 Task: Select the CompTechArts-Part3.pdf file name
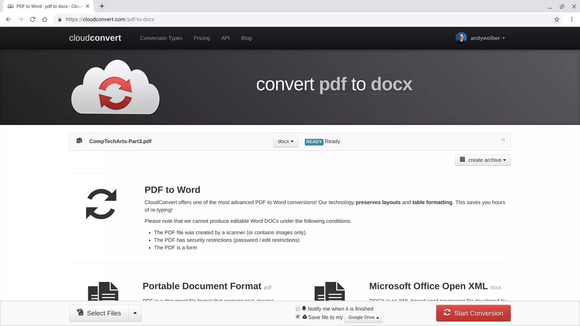120,141
